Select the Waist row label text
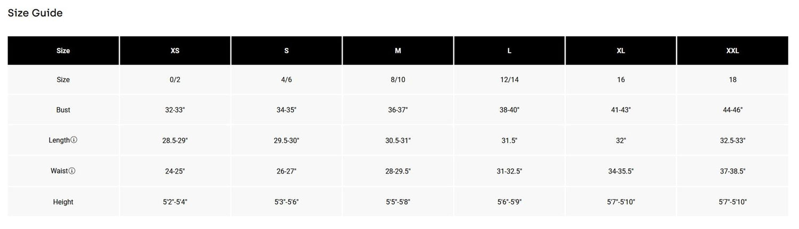This screenshot has height=229, width=799. pos(59,171)
